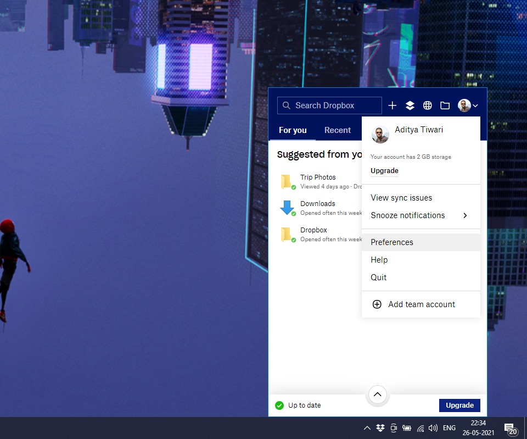Click the blue Upgrade button
Screen dimensions: 527x439
tap(459, 405)
